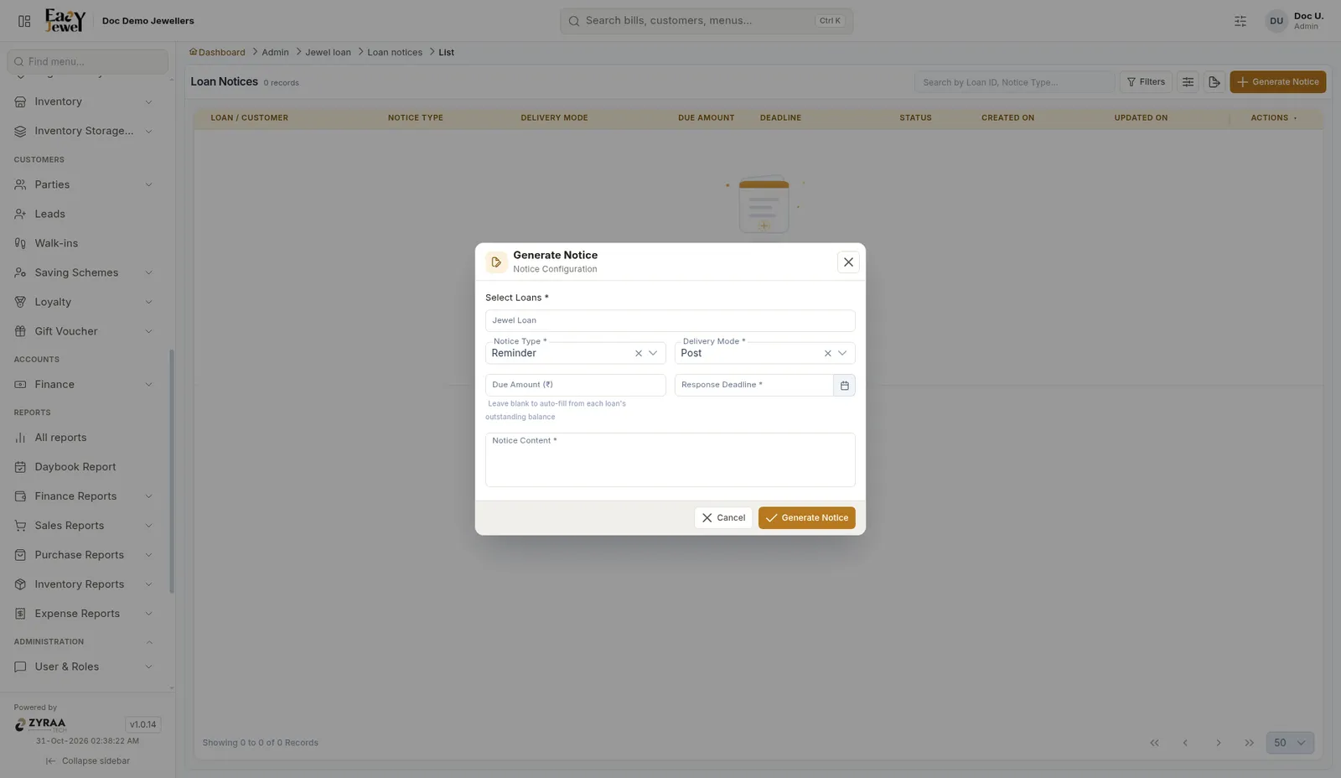The width and height of the screenshot is (1341, 778).
Task: Clear the Reminder notice type selection
Action: (x=639, y=354)
